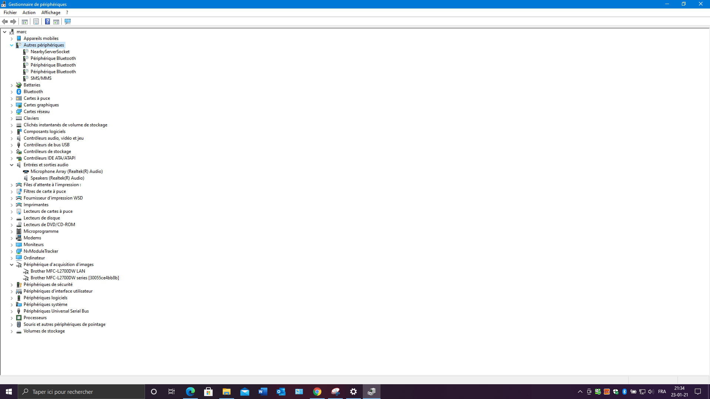Open Settings gear on the taskbar

pyautogui.click(x=354, y=392)
